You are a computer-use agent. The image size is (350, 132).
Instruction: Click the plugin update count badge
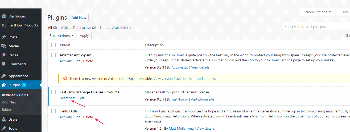pyautogui.click(x=24, y=85)
